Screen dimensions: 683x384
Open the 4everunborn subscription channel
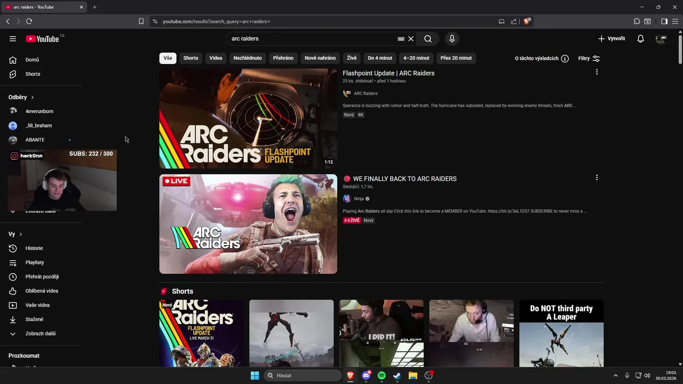(x=39, y=111)
